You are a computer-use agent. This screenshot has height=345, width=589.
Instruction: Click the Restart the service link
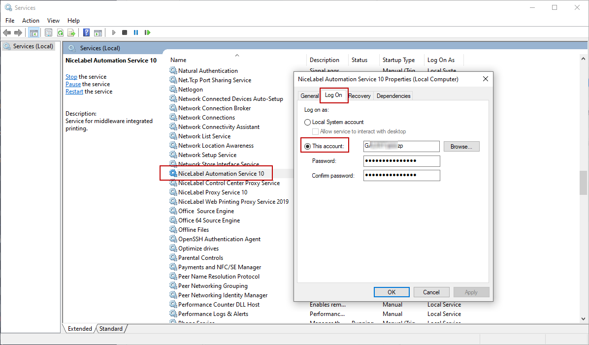(x=74, y=92)
